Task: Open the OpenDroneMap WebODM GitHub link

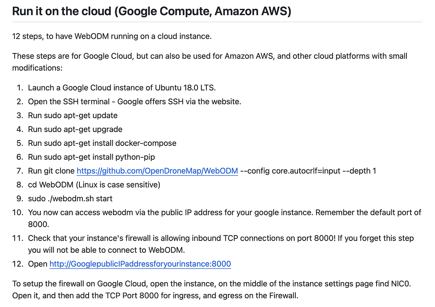Action: 157,171
